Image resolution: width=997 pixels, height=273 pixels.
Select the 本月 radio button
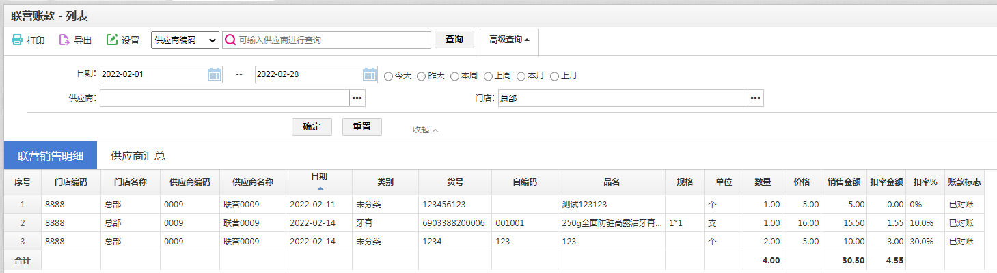coord(521,76)
